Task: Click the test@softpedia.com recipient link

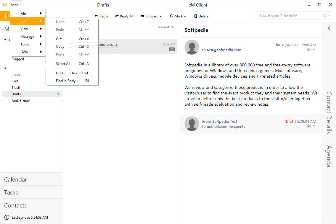Action: pyautogui.click(x=224, y=50)
